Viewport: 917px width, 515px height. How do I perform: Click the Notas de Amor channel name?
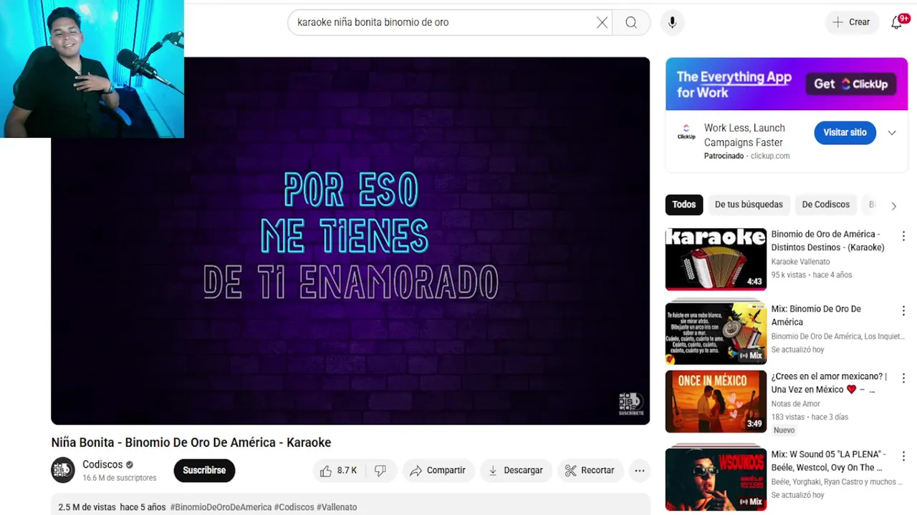pyautogui.click(x=796, y=404)
